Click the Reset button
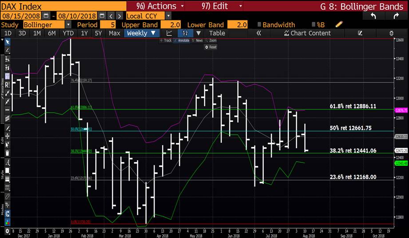 click(211, 47)
